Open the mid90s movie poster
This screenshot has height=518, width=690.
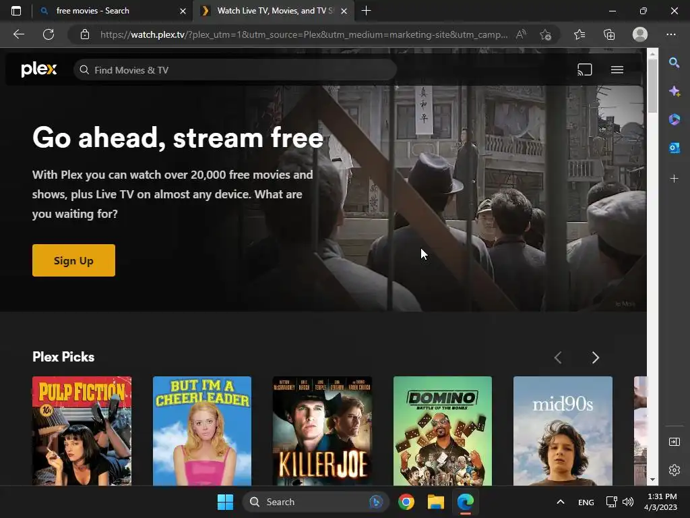point(563,431)
